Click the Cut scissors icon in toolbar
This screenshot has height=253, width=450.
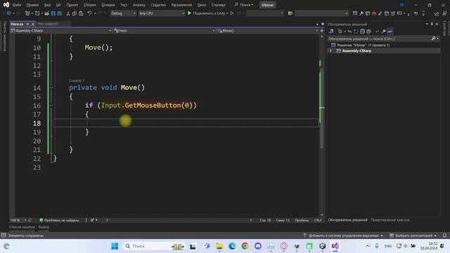68,13
